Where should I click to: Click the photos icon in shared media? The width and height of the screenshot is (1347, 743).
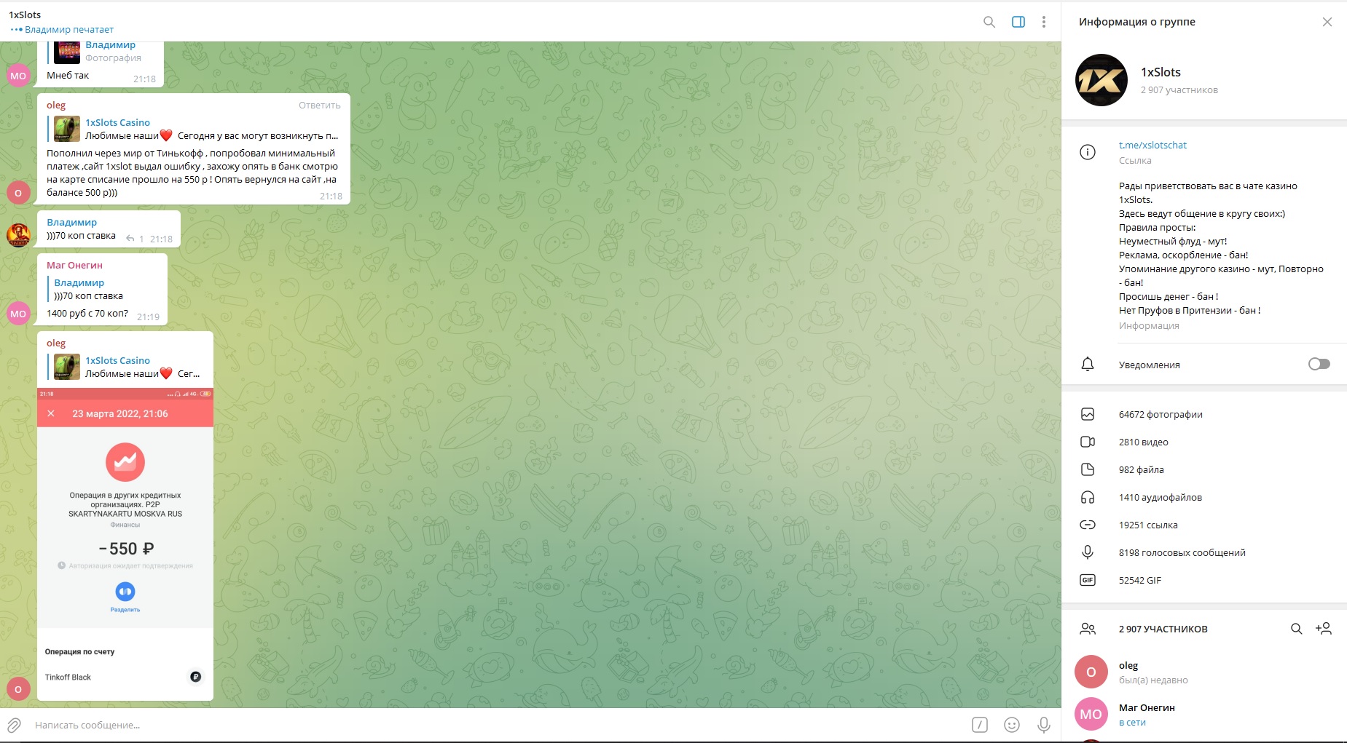(x=1088, y=414)
